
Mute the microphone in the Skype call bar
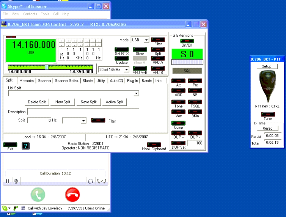16,181
